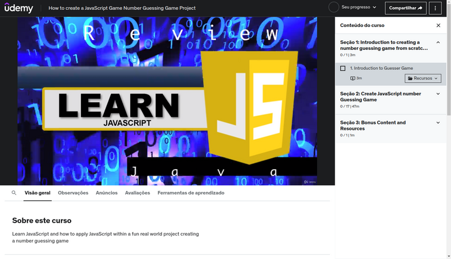Image resolution: width=451 pixels, height=259 pixels.
Task: Switch to the Observações tab
Action: point(73,193)
